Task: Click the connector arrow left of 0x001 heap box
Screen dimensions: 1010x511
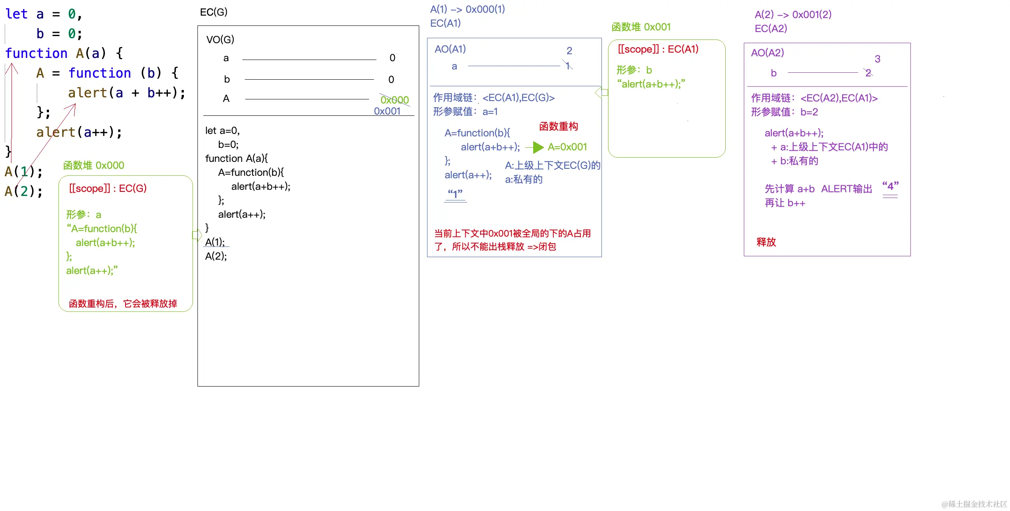Action: (x=601, y=92)
